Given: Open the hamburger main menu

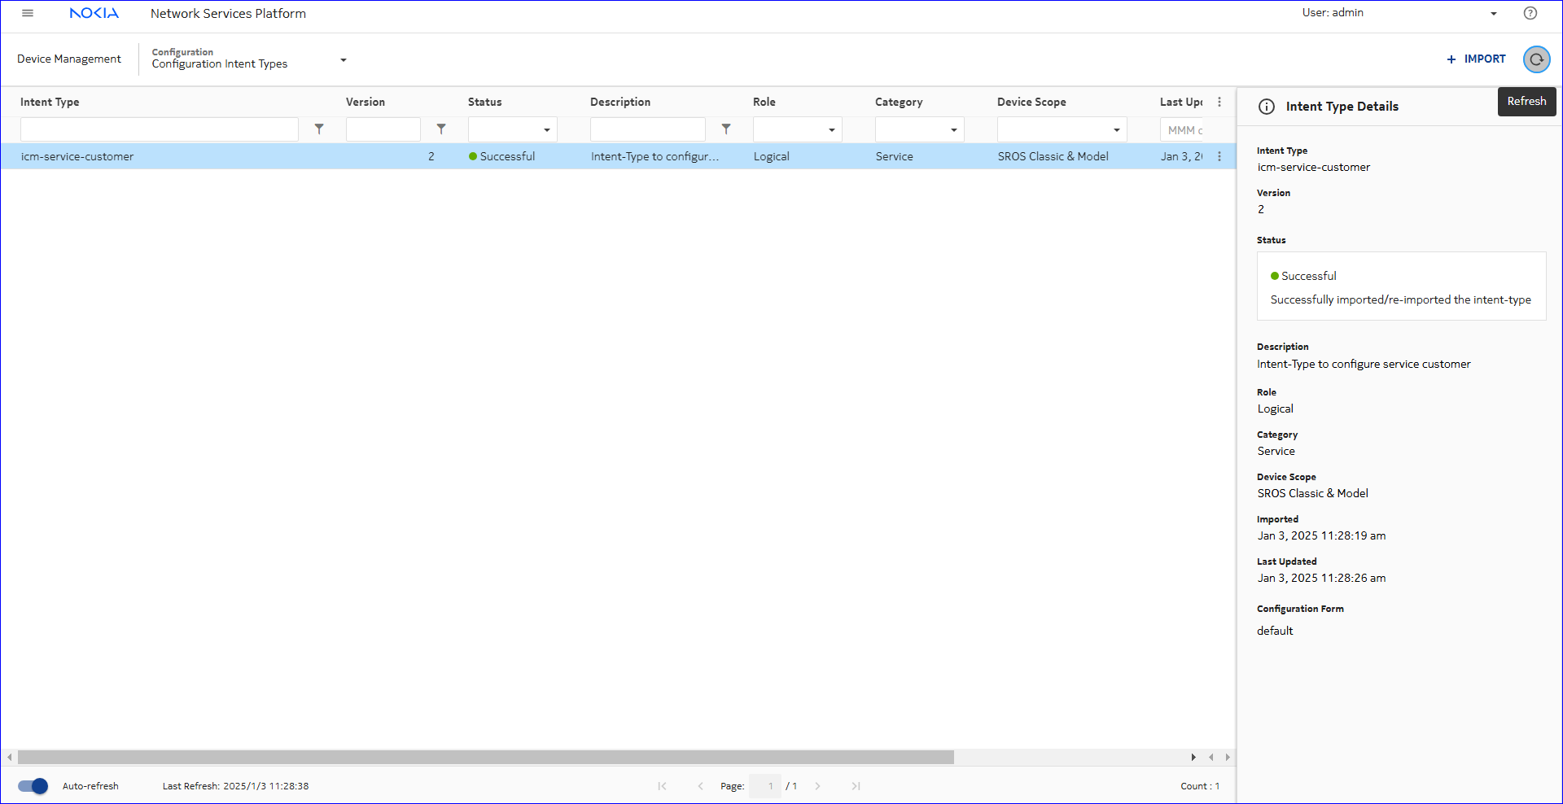Looking at the screenshot, I should pos(28,13).
